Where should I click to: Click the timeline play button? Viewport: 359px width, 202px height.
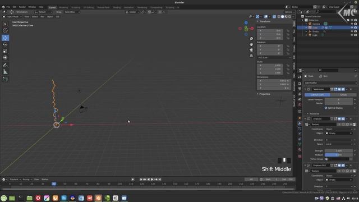[x=152, y=180]
